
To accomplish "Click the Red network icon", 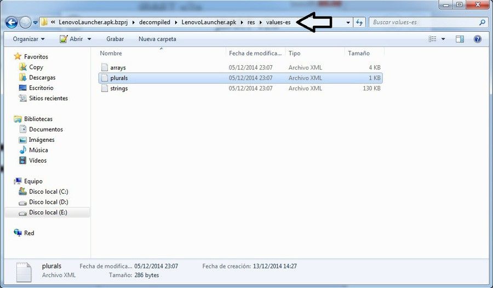I will [x=18, y=233].
